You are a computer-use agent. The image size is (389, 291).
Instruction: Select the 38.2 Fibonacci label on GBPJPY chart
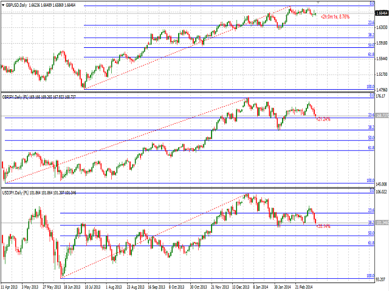371,127
